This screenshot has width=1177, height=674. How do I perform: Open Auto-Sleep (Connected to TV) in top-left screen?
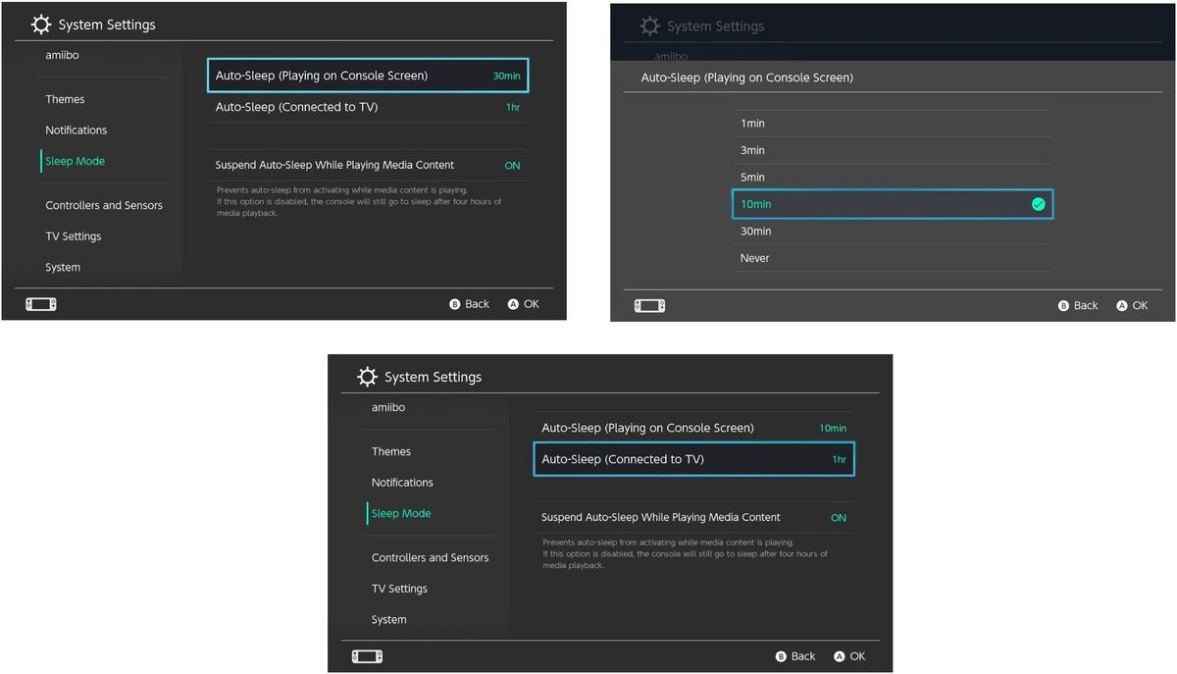click(369, 107)
